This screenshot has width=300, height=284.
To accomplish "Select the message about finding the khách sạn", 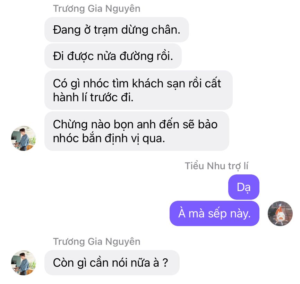I will tap(138, 90).
